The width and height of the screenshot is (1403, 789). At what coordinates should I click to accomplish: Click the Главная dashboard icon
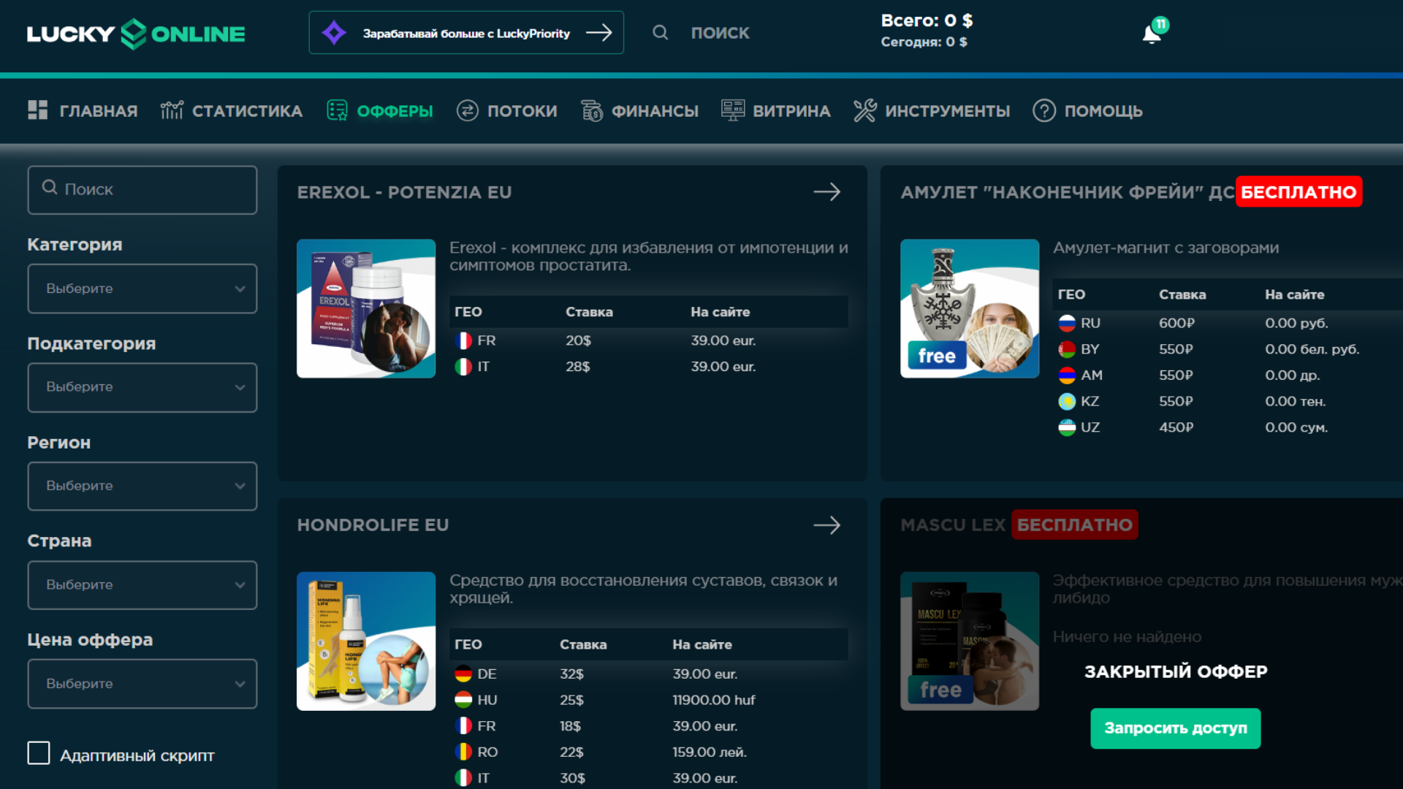click(x=38, y=110)
